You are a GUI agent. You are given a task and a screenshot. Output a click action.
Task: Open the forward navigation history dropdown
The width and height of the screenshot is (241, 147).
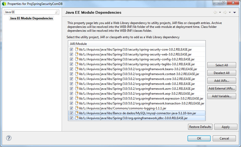click(230, 12)
